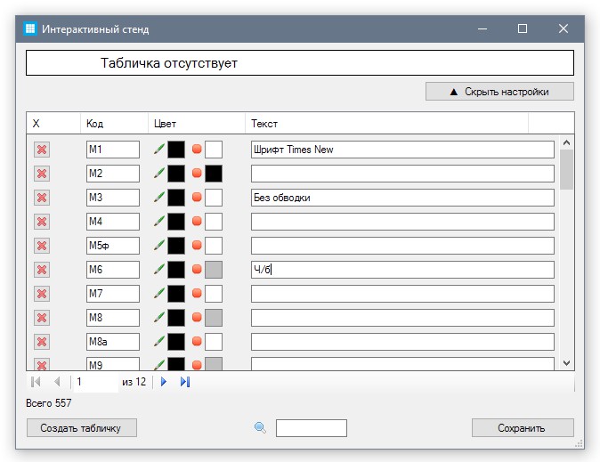This screenshot has width=600, height=462.
Task: Remove row M6 using its delete icon
Action: [42, 270]
